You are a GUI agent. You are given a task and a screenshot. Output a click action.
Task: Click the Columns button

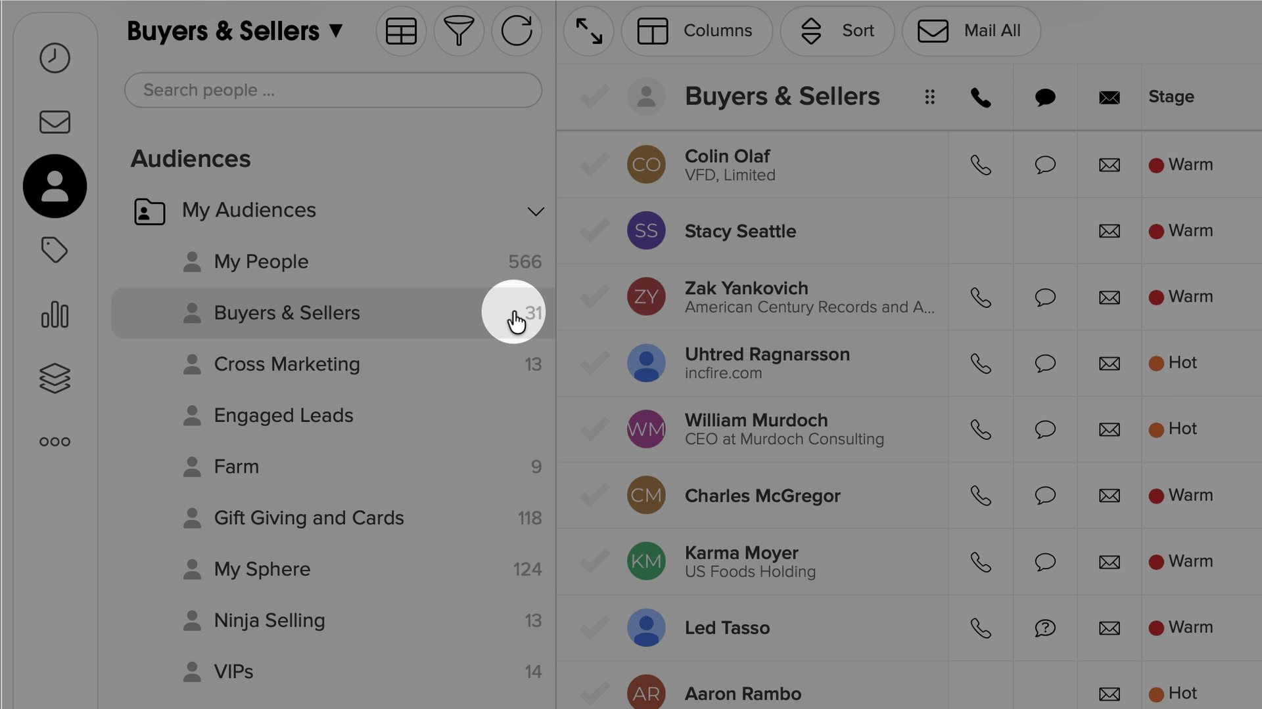696,31
